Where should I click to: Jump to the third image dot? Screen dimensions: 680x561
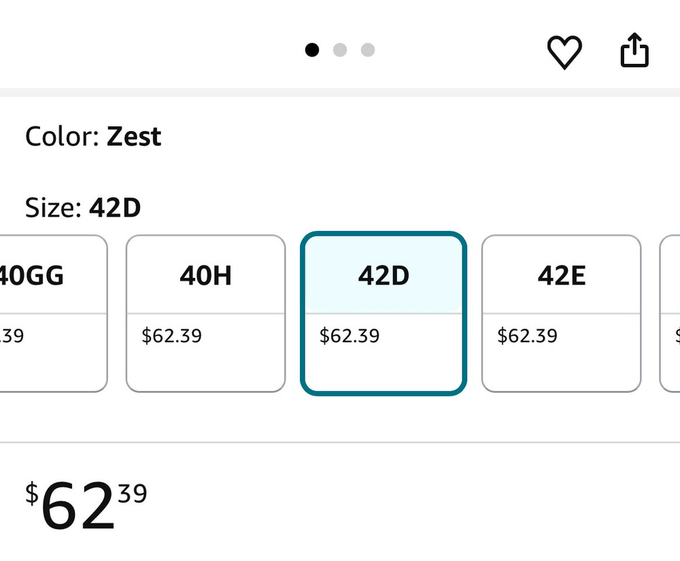click(368, 50)
